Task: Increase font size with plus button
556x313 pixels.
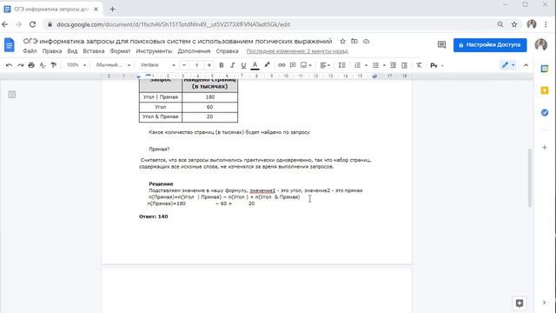Action: point(209,65)
